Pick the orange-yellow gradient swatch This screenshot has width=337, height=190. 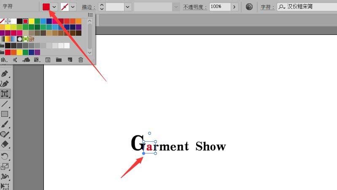pyautogui.click(x=8, y=39)
